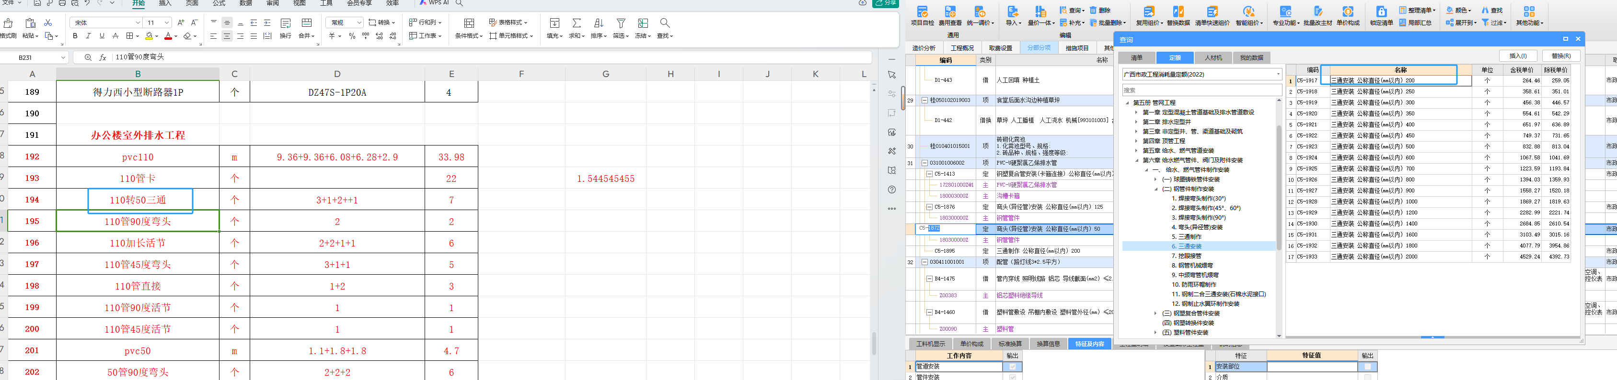Click the 替换(R) button
This screenshot has width=1617, height=380.
coord(1561,56)
